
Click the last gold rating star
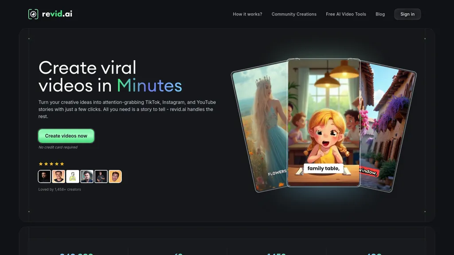62,164
